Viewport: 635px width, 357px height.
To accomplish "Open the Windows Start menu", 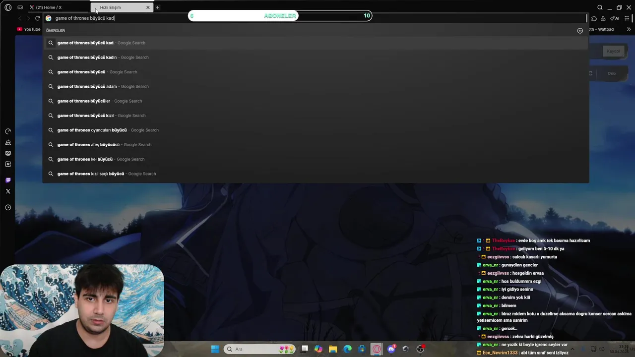I will tap(215, 349).
